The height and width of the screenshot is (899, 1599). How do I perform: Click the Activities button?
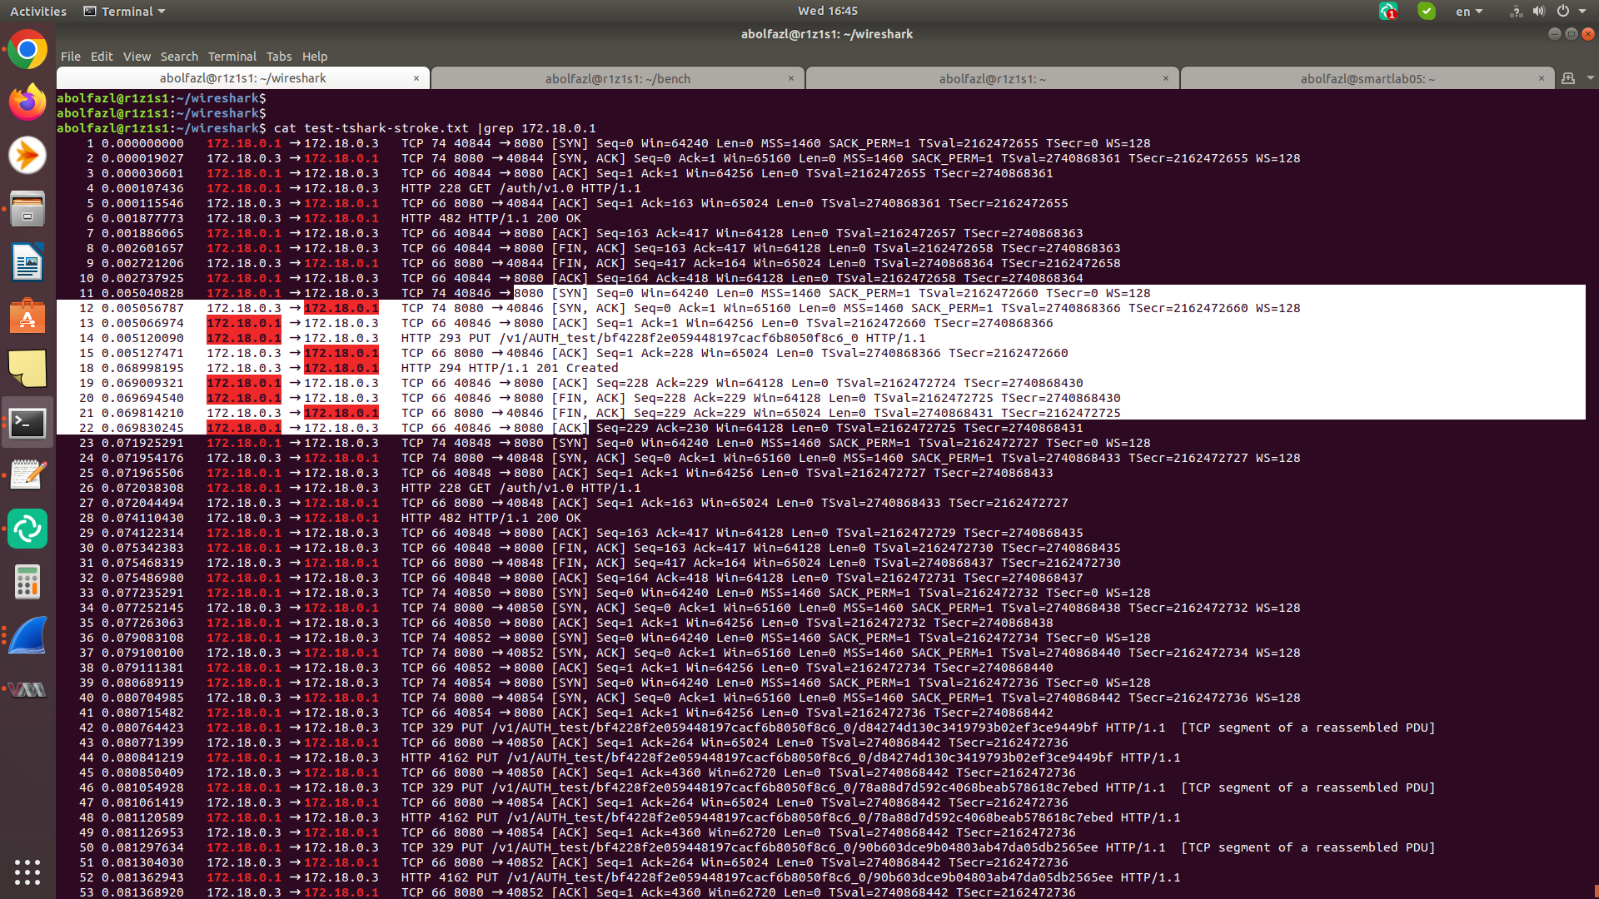tap(38, 12)
